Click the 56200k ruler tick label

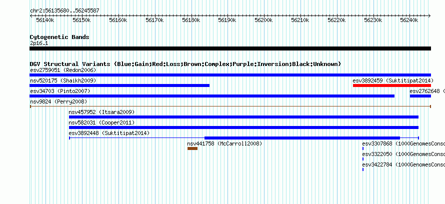263,20
